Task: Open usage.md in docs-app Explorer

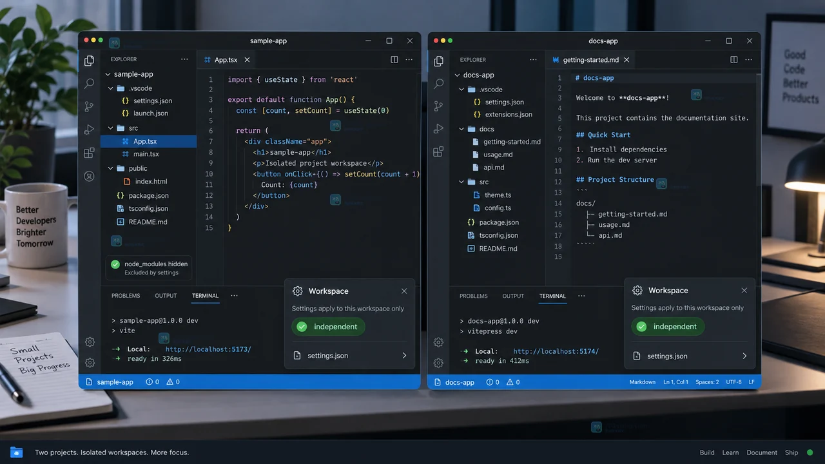Action: pos(497,155)
